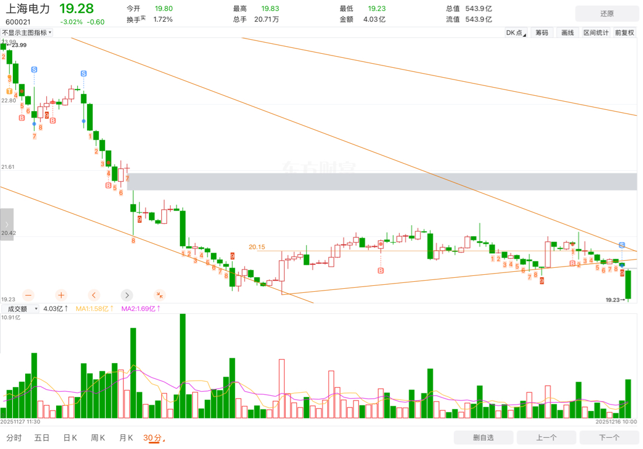
Task: Click the pan right arrow icon
Action: pyautogui.click(x=127, y=295)
